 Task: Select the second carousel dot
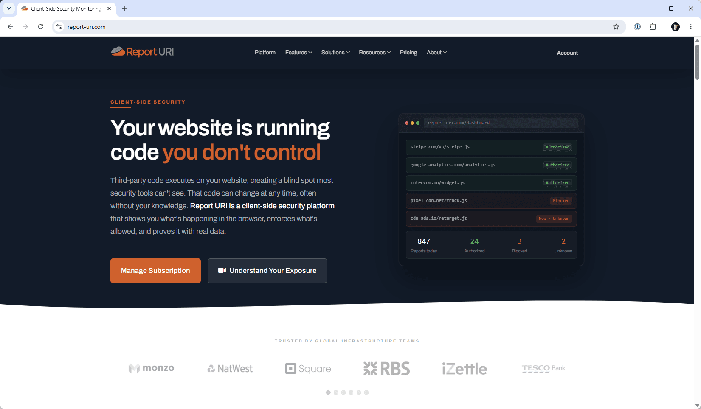[x=336, y=392]
